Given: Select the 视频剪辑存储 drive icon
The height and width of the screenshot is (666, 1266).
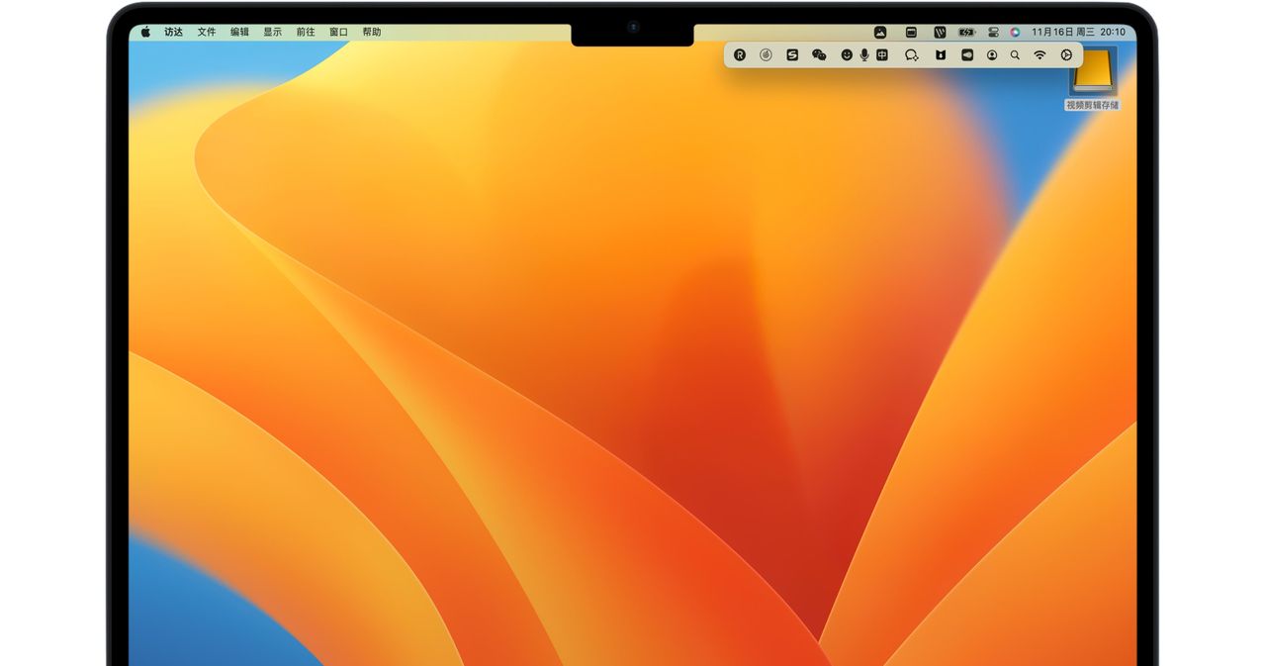Looking at the screenshot, I should [1094, 73].
